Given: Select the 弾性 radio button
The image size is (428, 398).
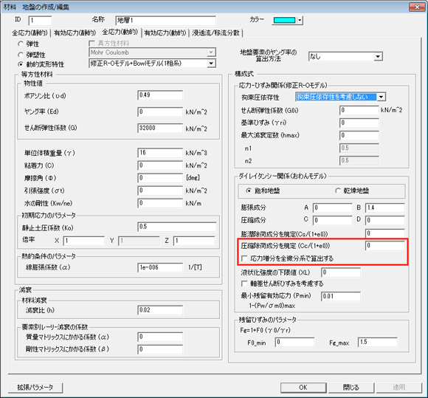Looking at the screenshot, I should click(21, 44).
